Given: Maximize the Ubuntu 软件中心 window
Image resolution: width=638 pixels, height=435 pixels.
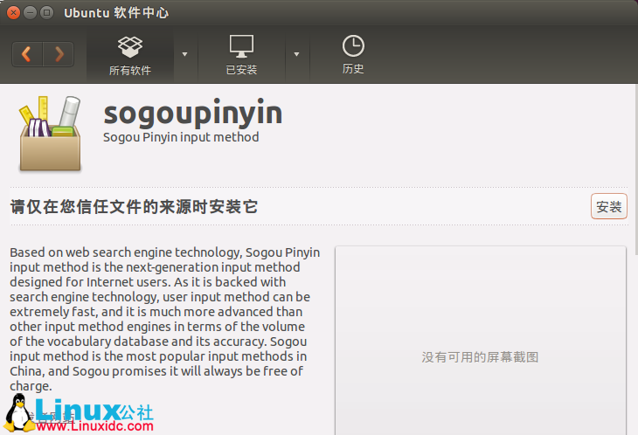Looking at the screenshot, I should click(x=47, y=12).
